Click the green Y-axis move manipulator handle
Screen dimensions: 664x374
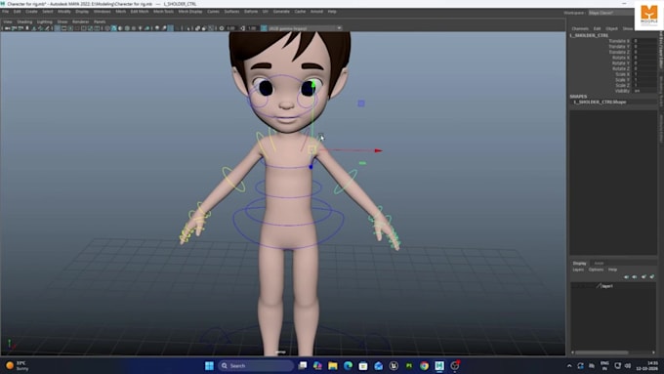click(x=313, y=85)
